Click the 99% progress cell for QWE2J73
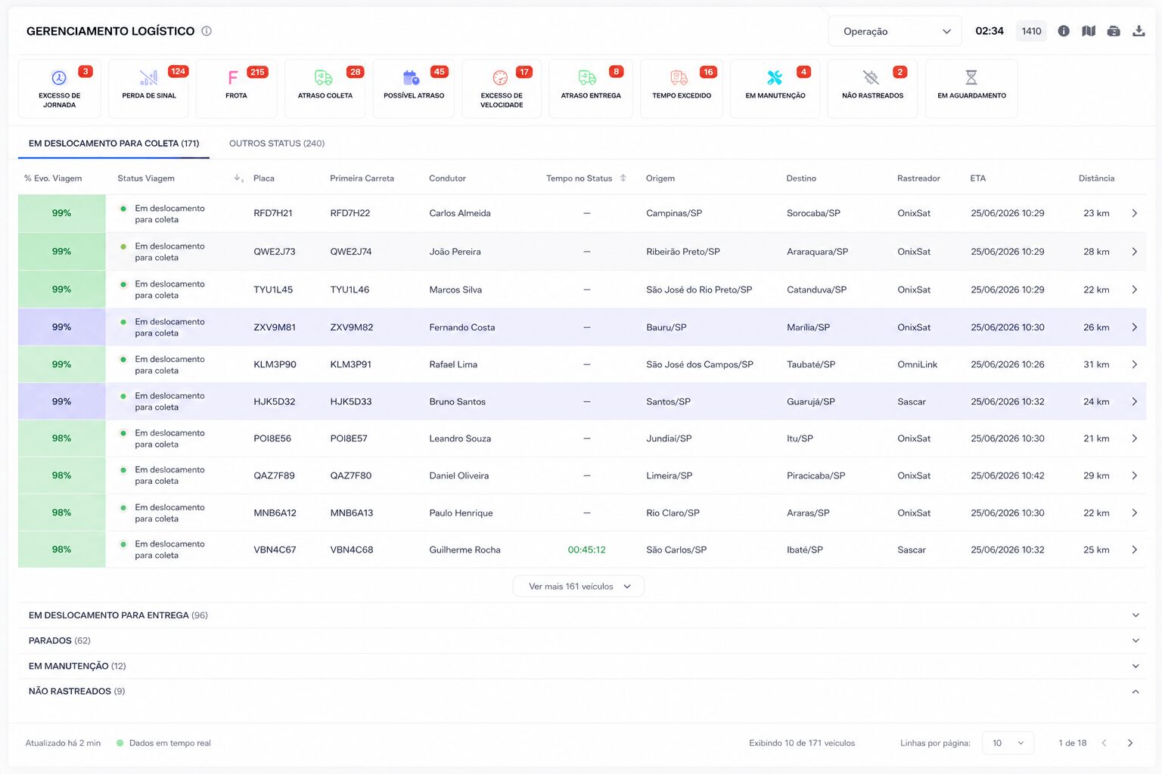Image resolution: width=1162 pixels, height=774 pixels. click(x=62, y=252)
